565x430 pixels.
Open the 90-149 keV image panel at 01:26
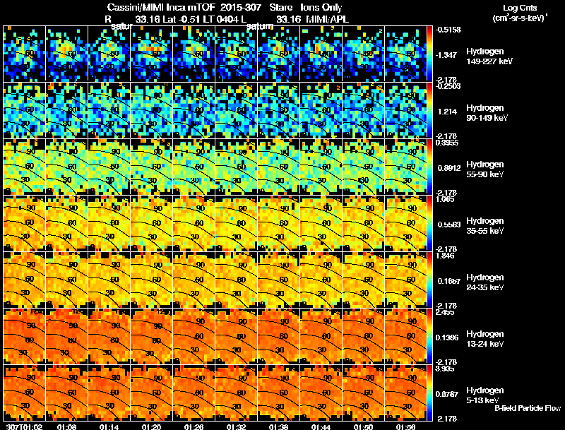tap(194, 110)
